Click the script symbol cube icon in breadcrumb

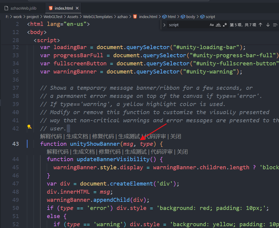tap(202, 17)
